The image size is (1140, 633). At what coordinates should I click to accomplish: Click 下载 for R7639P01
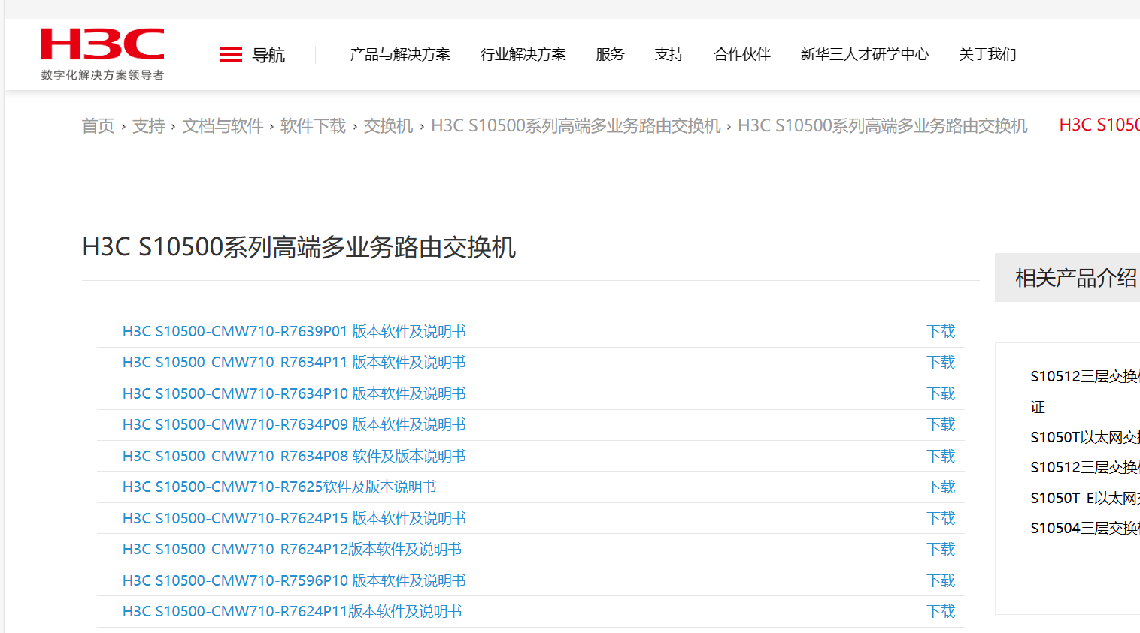941,332
